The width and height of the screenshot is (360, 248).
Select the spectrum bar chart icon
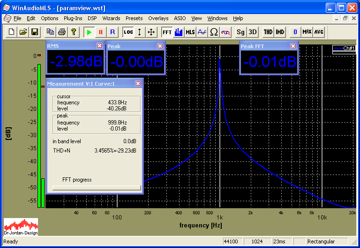pyautogui.click(x=179, y=32)
